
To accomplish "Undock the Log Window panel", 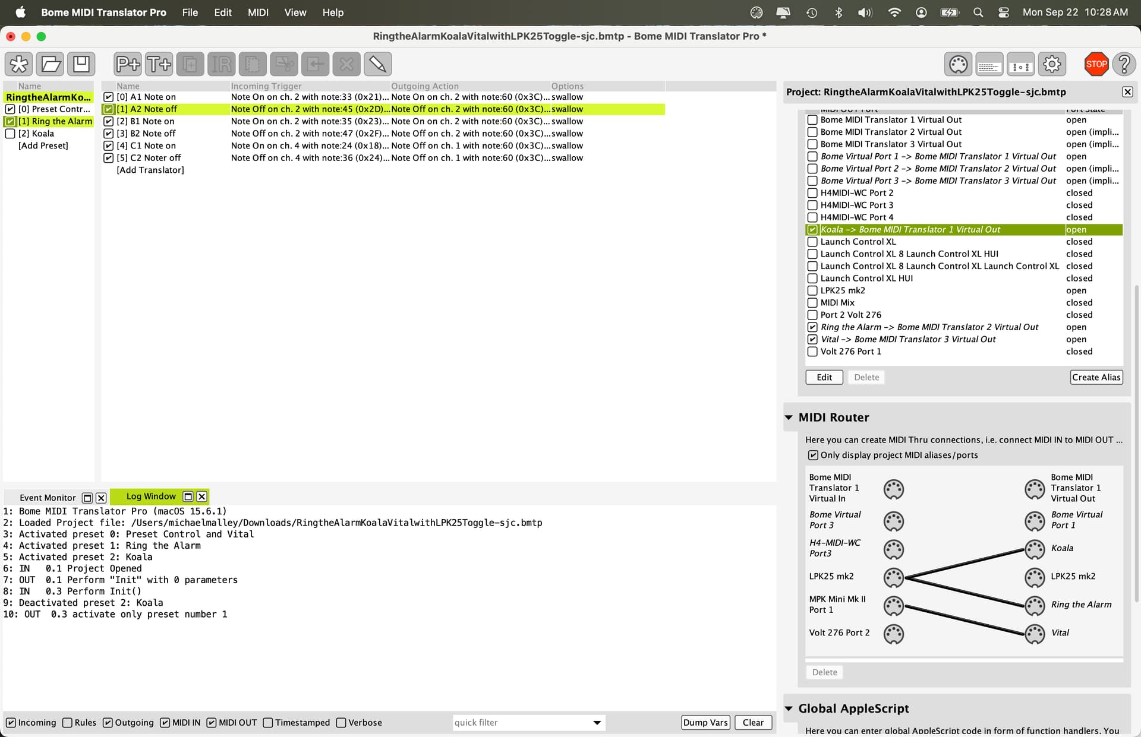I will tap(188, 496).
